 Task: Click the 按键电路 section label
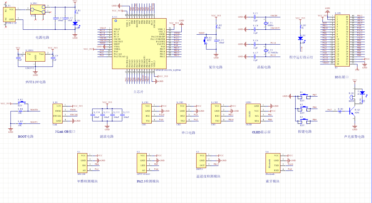point(304,131)
